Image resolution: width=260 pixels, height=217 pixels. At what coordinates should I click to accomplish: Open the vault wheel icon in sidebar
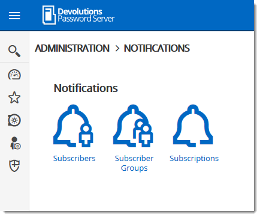point(14,120)
